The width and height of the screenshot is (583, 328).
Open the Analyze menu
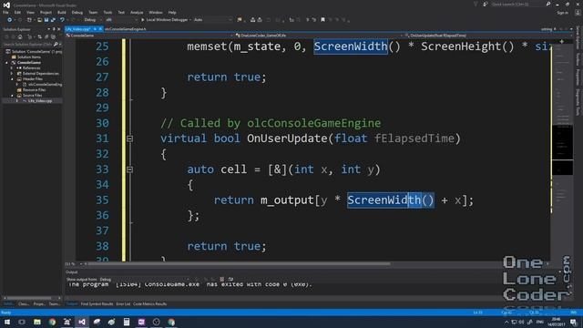[x=137, y=12]
